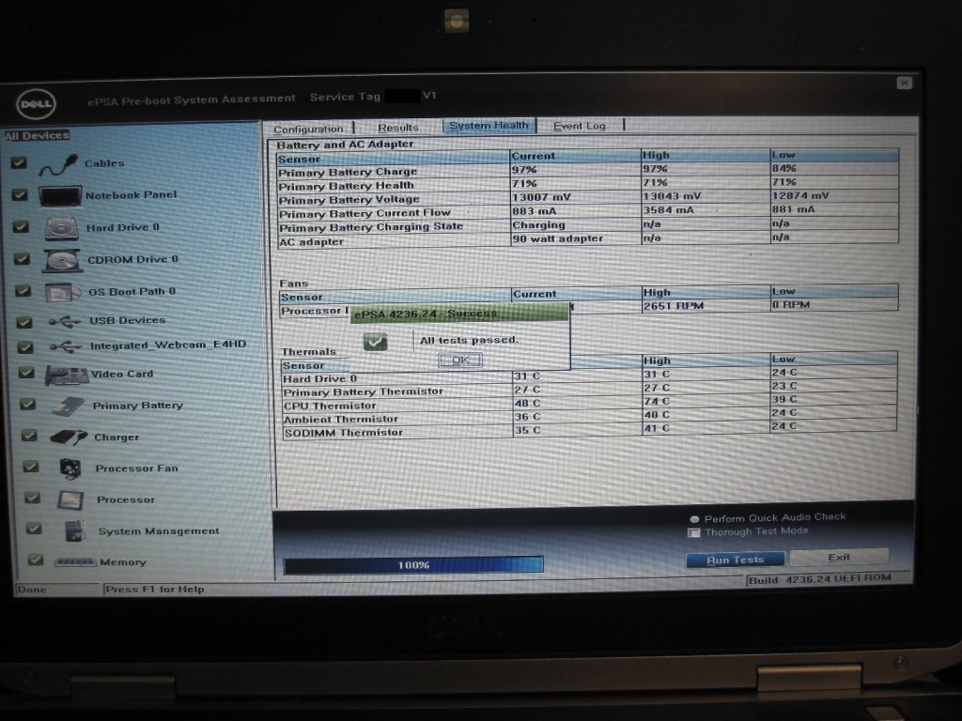Uncheck the Processor Fan checkbox
Viewport: 962px width, 721px height.
(31, 467)
